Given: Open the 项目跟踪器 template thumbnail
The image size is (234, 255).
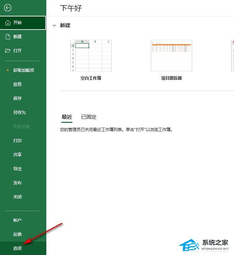Looking at the screenshot, I should [172, 56].
